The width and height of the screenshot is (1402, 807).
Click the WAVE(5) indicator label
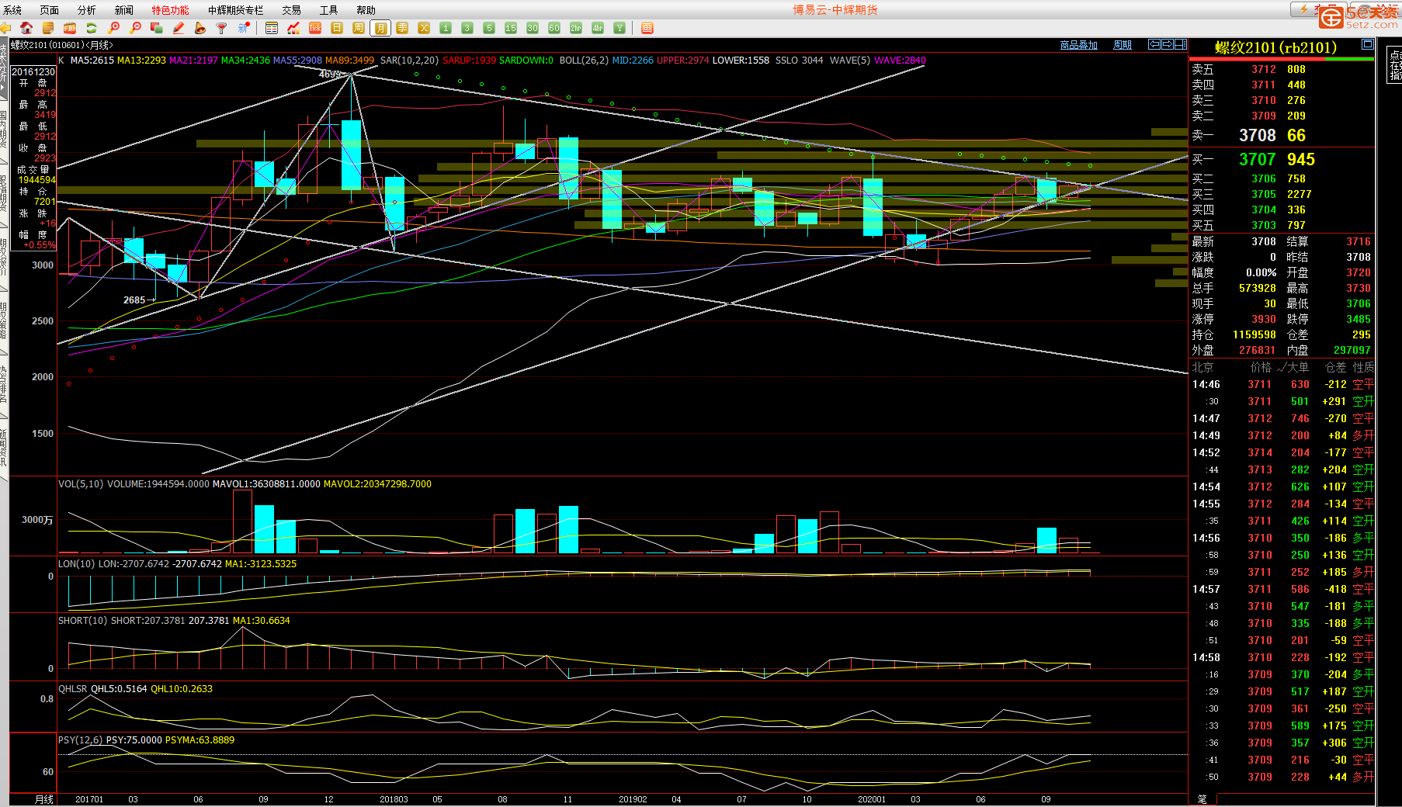pos(850,61)
